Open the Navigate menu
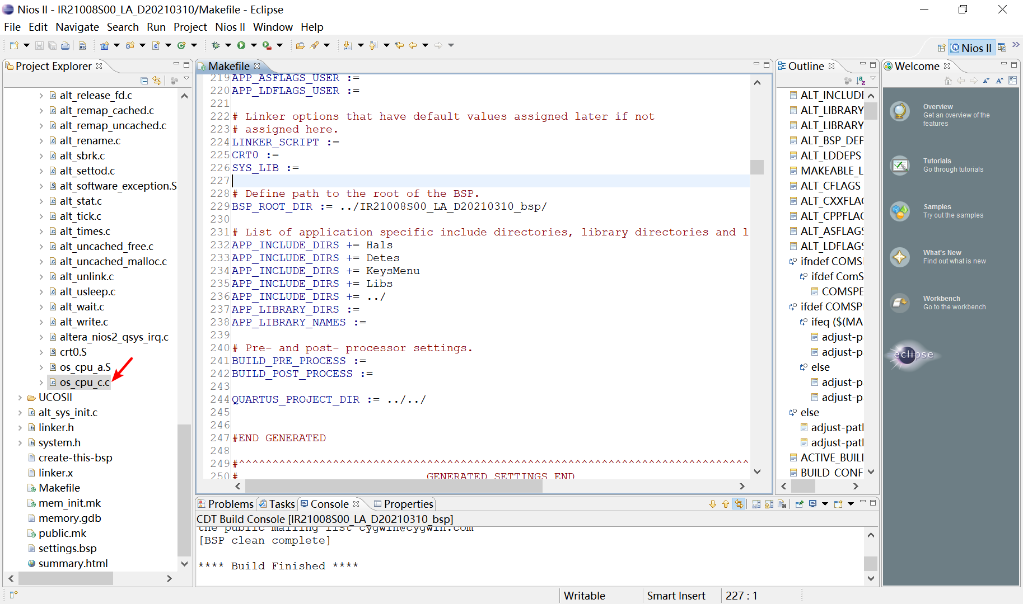The width and height of the screenshot is (1023, 604). pos(77,27)
